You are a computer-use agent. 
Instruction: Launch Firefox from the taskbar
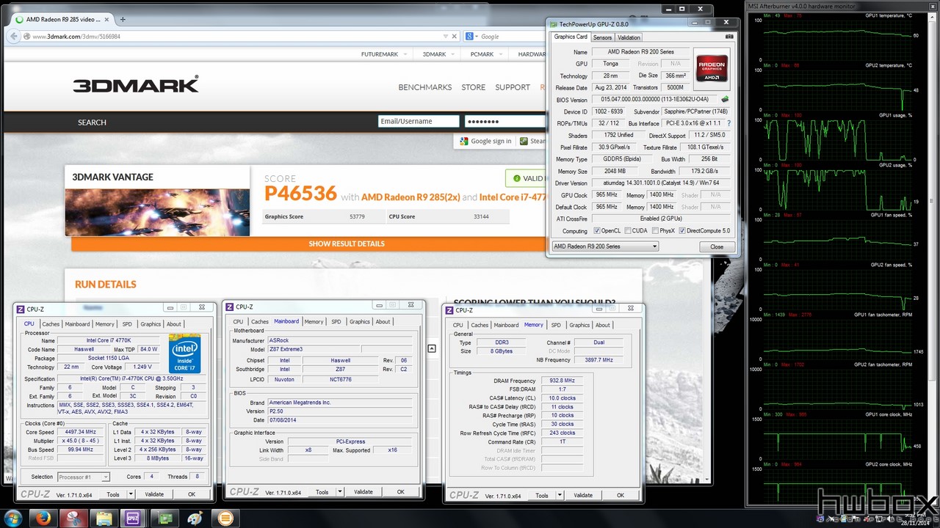coord(44,518)
